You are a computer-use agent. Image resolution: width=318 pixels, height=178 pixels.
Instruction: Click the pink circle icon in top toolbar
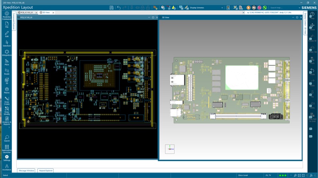[259, 8]
